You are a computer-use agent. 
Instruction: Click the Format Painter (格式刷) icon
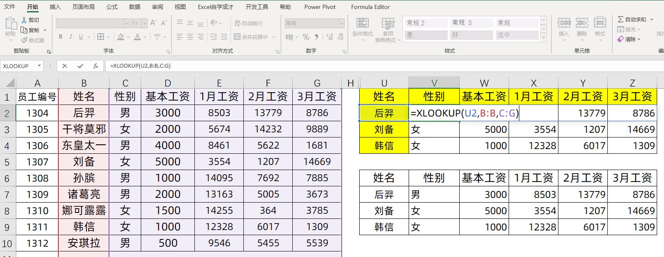24,39
